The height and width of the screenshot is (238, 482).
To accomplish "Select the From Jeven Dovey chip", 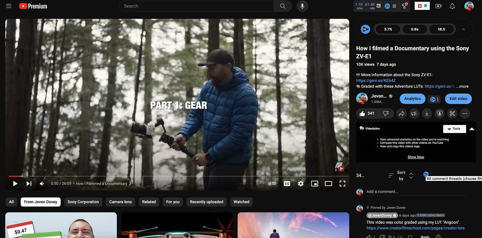I will tap(41, 202).
